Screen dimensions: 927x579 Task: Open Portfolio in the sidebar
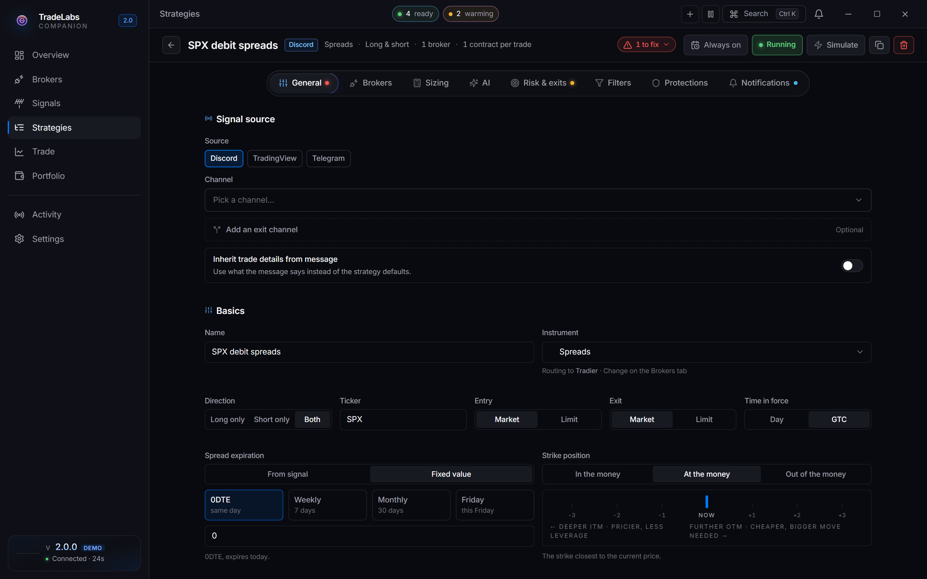click(x=74, y=176)
